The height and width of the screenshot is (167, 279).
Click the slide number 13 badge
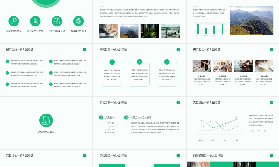(x=272, y=156)
